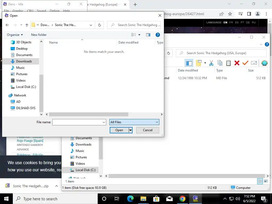Open Microsoft Edge from the taskbar
272x204 pixels.
[130, 199]
